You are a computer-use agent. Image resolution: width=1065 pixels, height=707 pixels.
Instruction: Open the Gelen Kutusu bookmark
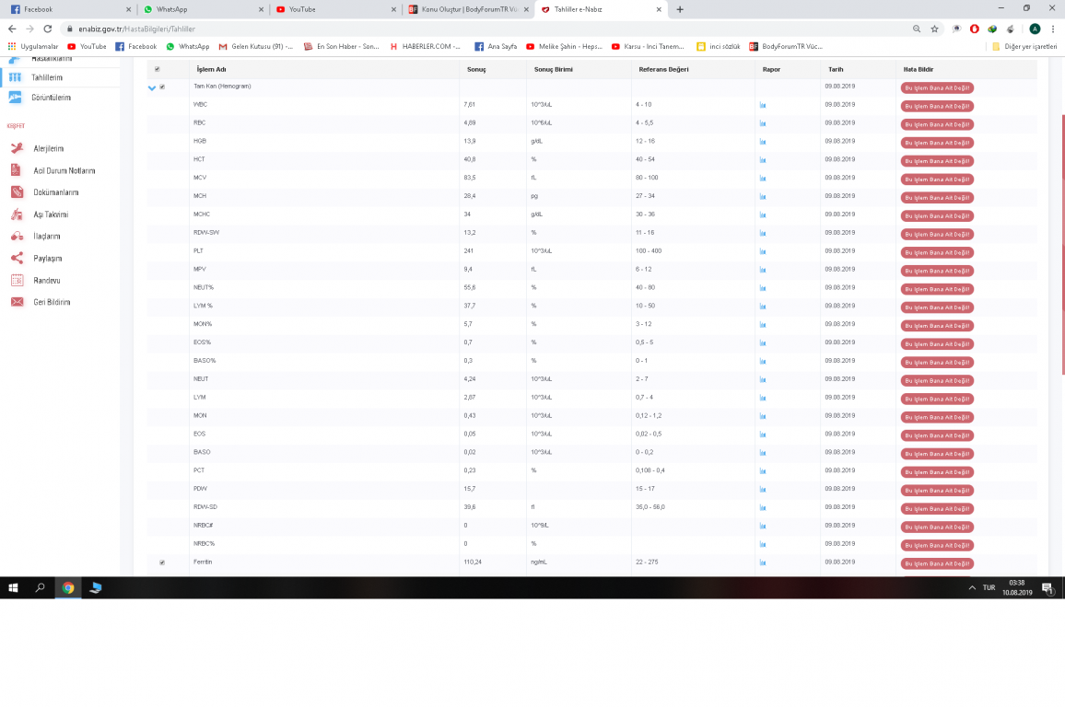(255, 47)
